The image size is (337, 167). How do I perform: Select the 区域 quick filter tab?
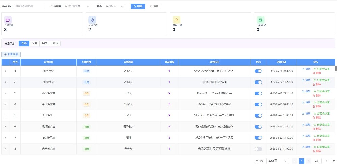[x=34, y=43]
